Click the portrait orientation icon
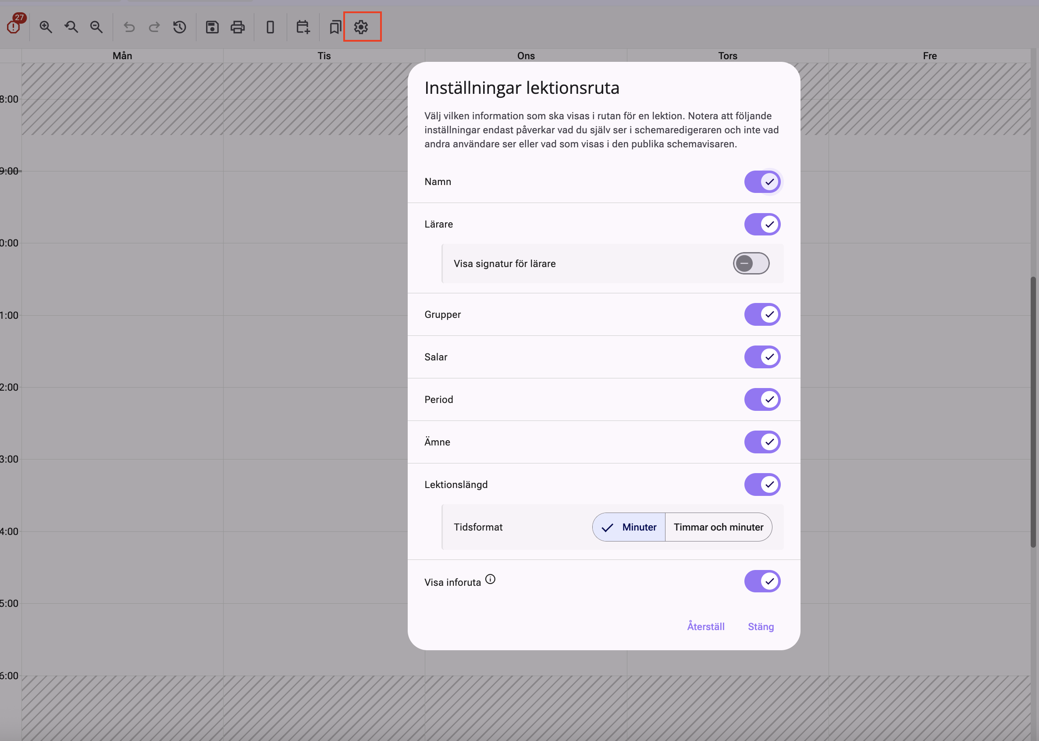This screenshot has height=741, width=1039. click(x=270, y=27)
